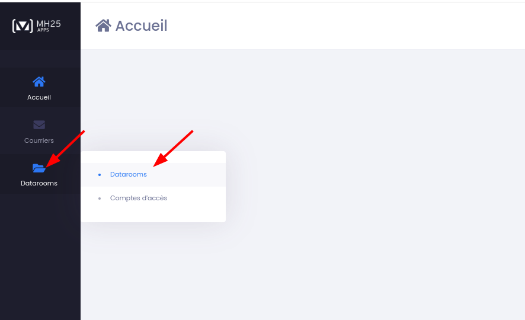Image resolution: width=525 pixels, height=320 pixels.
Task: Click the Datarooms open-folder icon
Action: click(39, 168)
